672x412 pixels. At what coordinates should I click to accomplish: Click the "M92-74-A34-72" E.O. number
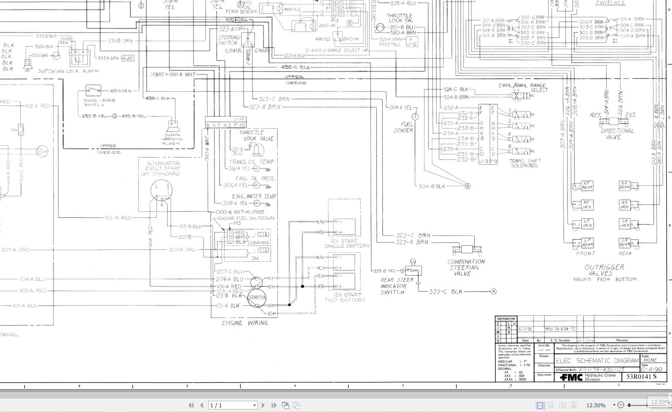560,329
